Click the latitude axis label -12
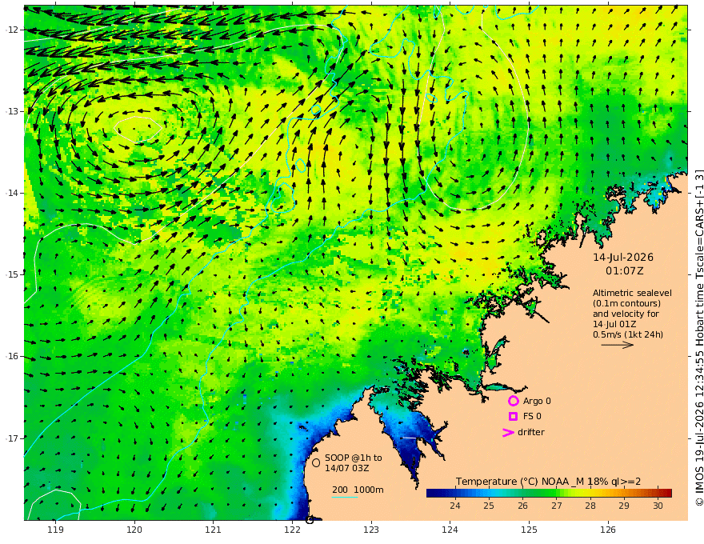Screen dimensions: 704x544 pyautogui.click(x=12, y=30)
